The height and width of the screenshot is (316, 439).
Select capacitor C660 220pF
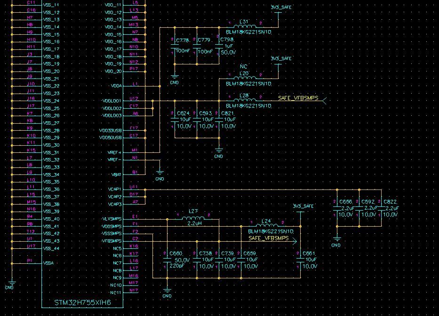click(167, 260)
